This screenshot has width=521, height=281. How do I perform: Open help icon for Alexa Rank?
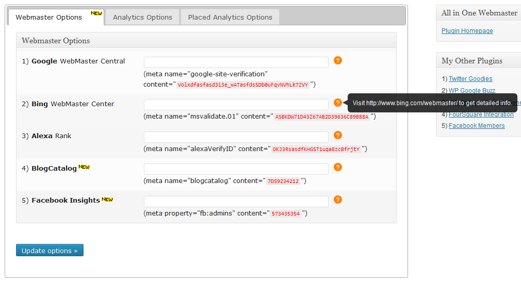coord(337,135)
